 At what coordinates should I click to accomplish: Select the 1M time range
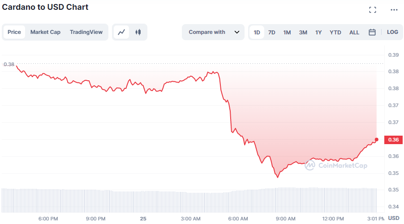coord(287,32)
